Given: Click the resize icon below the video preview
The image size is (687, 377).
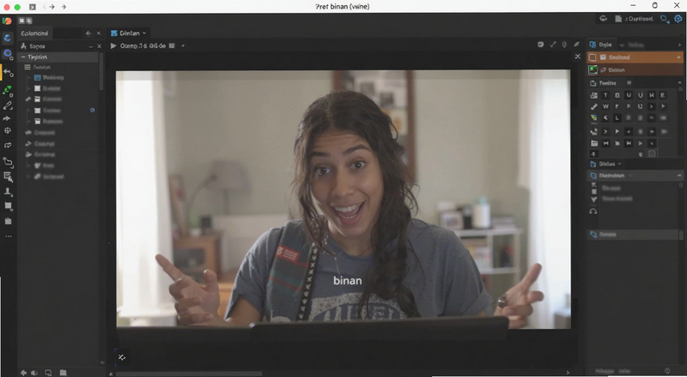Looking at the screenshot, I should click(122, 357).
